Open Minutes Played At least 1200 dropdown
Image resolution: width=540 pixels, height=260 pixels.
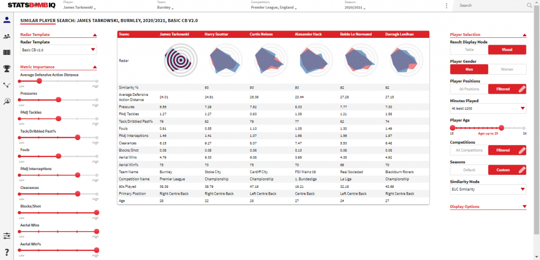click(488, 108)
